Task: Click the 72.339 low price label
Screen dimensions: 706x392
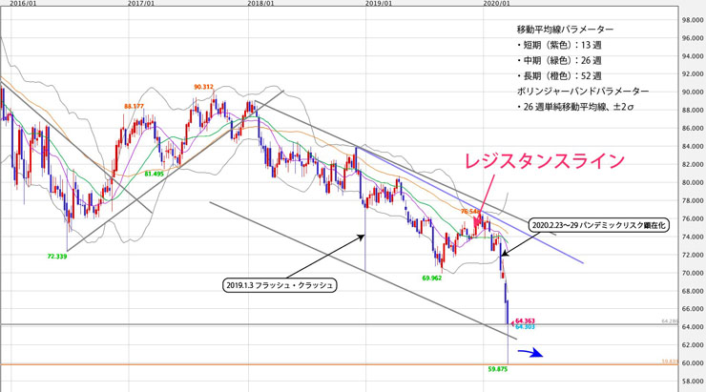Action: click(x=57, y=257)
